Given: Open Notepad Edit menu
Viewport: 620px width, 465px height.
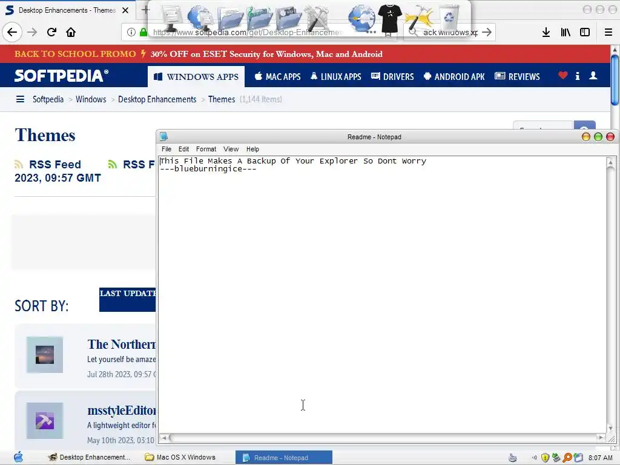Looking at the screenshot, I should point(183,149).
